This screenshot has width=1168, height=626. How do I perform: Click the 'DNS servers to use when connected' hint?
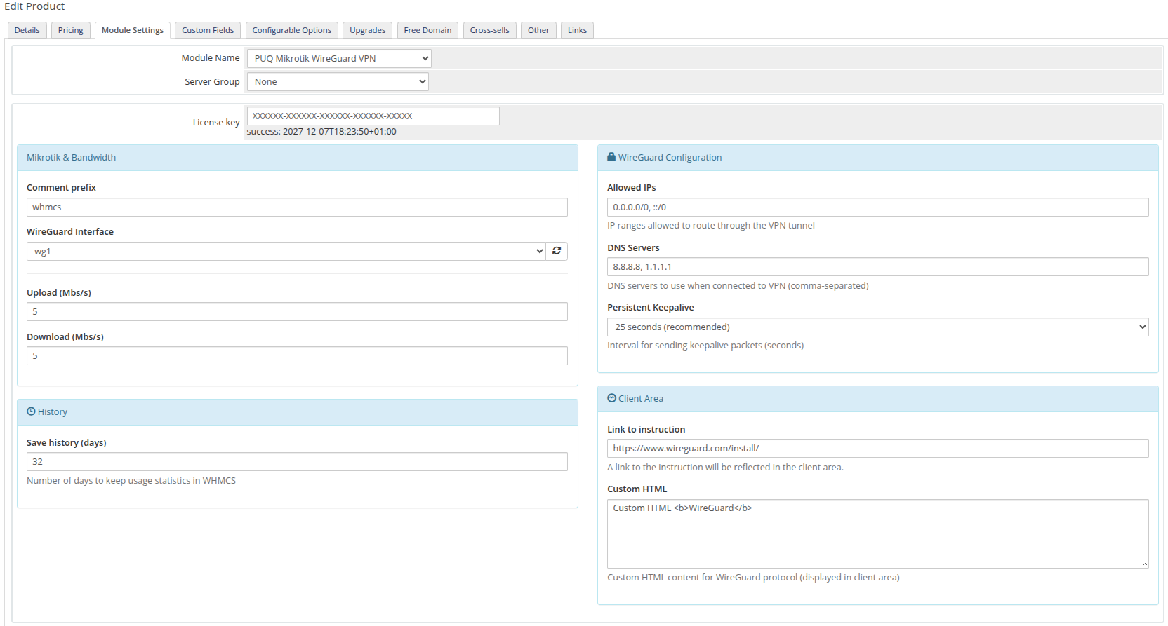[x=738, y=285]
